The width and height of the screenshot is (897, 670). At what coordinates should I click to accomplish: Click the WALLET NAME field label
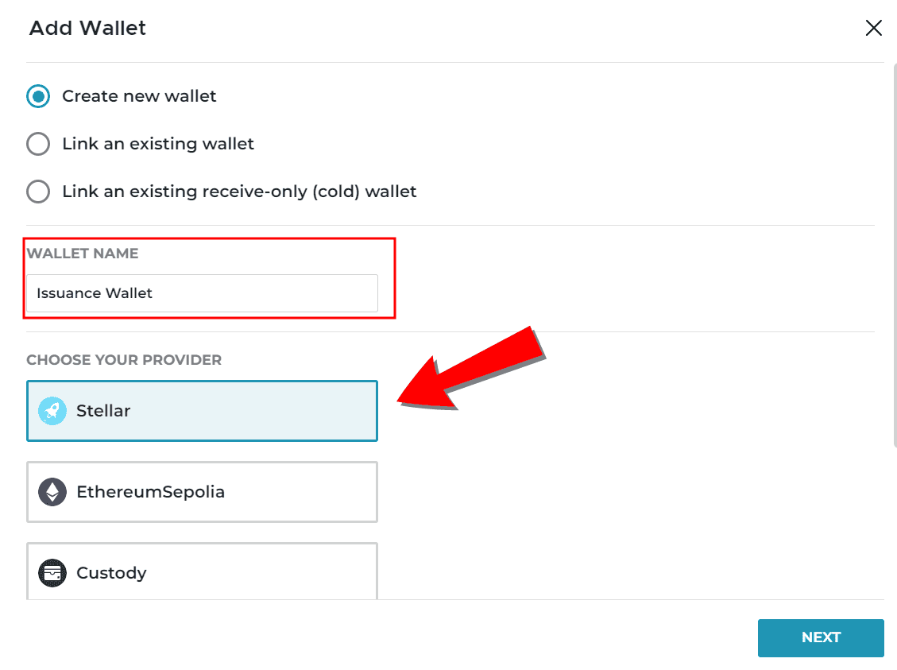[x=83, y=254]
